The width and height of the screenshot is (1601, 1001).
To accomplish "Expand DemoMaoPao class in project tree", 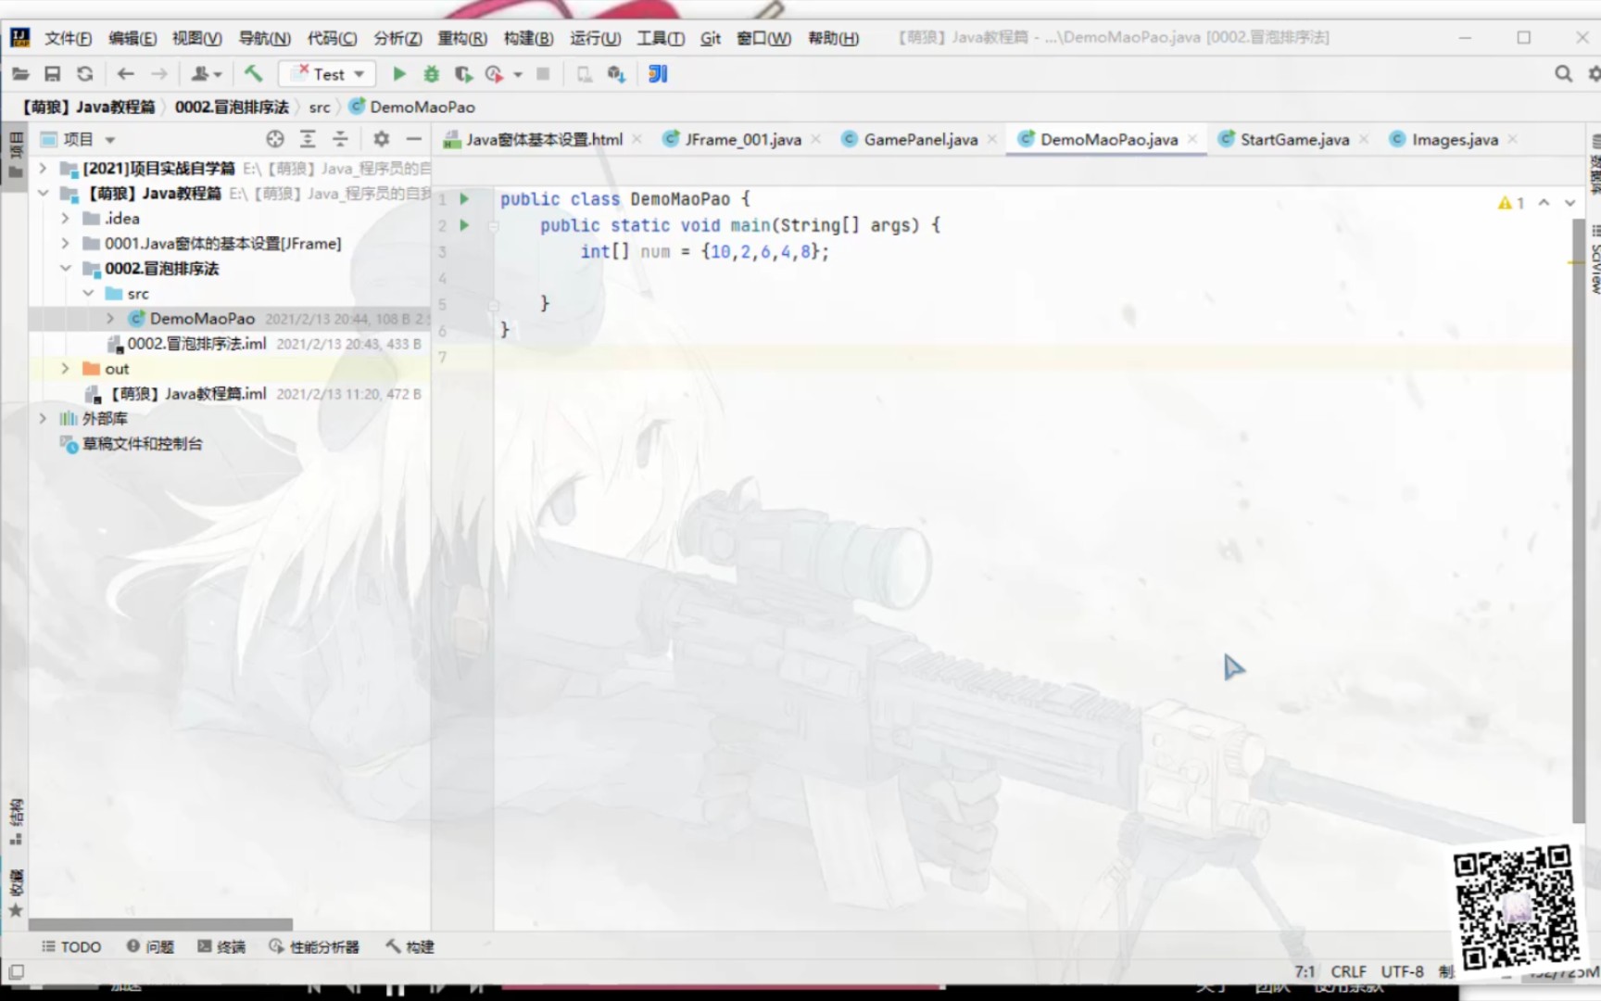I will tap(110, 318).
